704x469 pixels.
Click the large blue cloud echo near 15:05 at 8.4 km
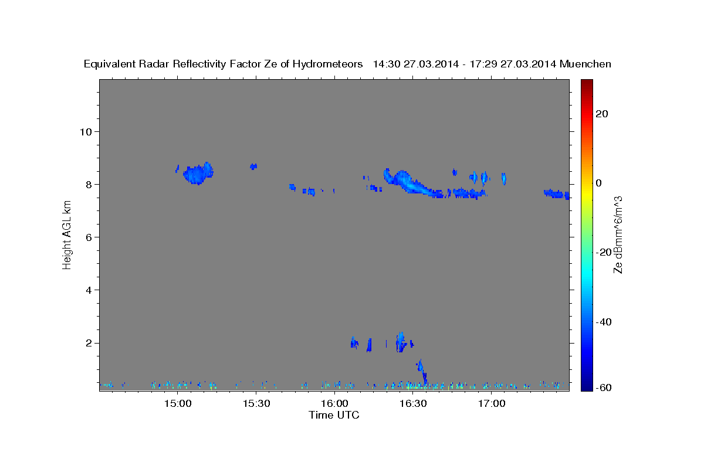coord(198,174)
